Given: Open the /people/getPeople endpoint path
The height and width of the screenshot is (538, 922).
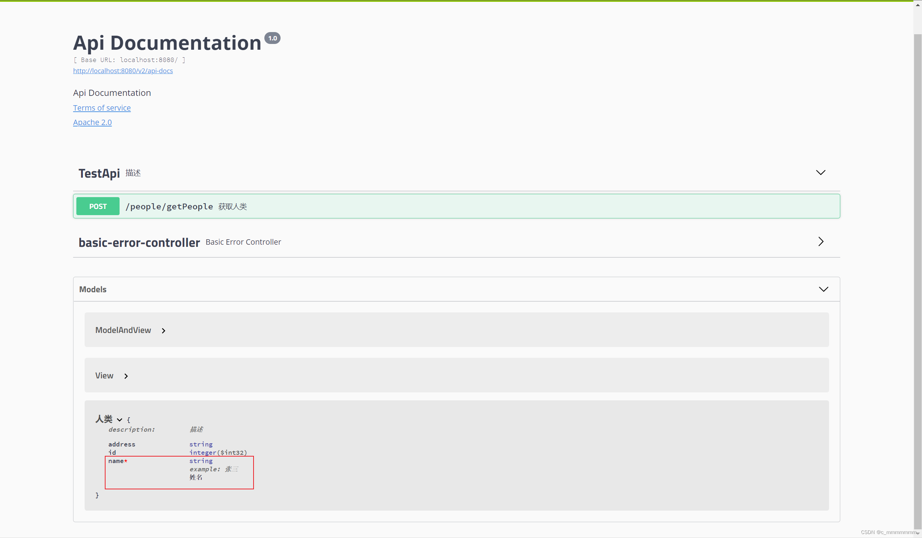Looking at the screenshot, I should coord(169,206).
